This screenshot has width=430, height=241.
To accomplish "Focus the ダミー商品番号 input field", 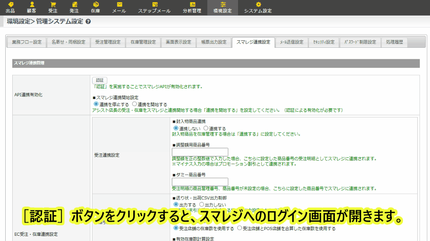I will (x=200, y=182).
